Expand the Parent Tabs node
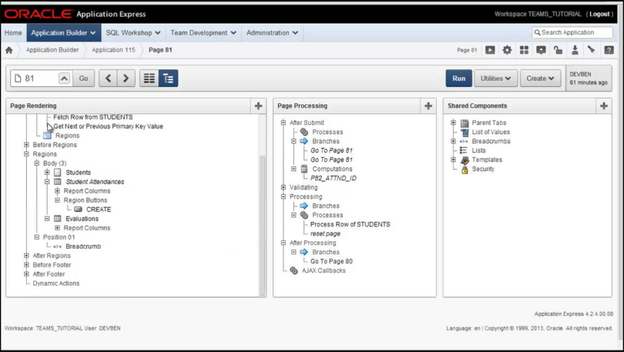The image size is (624, 352). [x=453, y=123]
